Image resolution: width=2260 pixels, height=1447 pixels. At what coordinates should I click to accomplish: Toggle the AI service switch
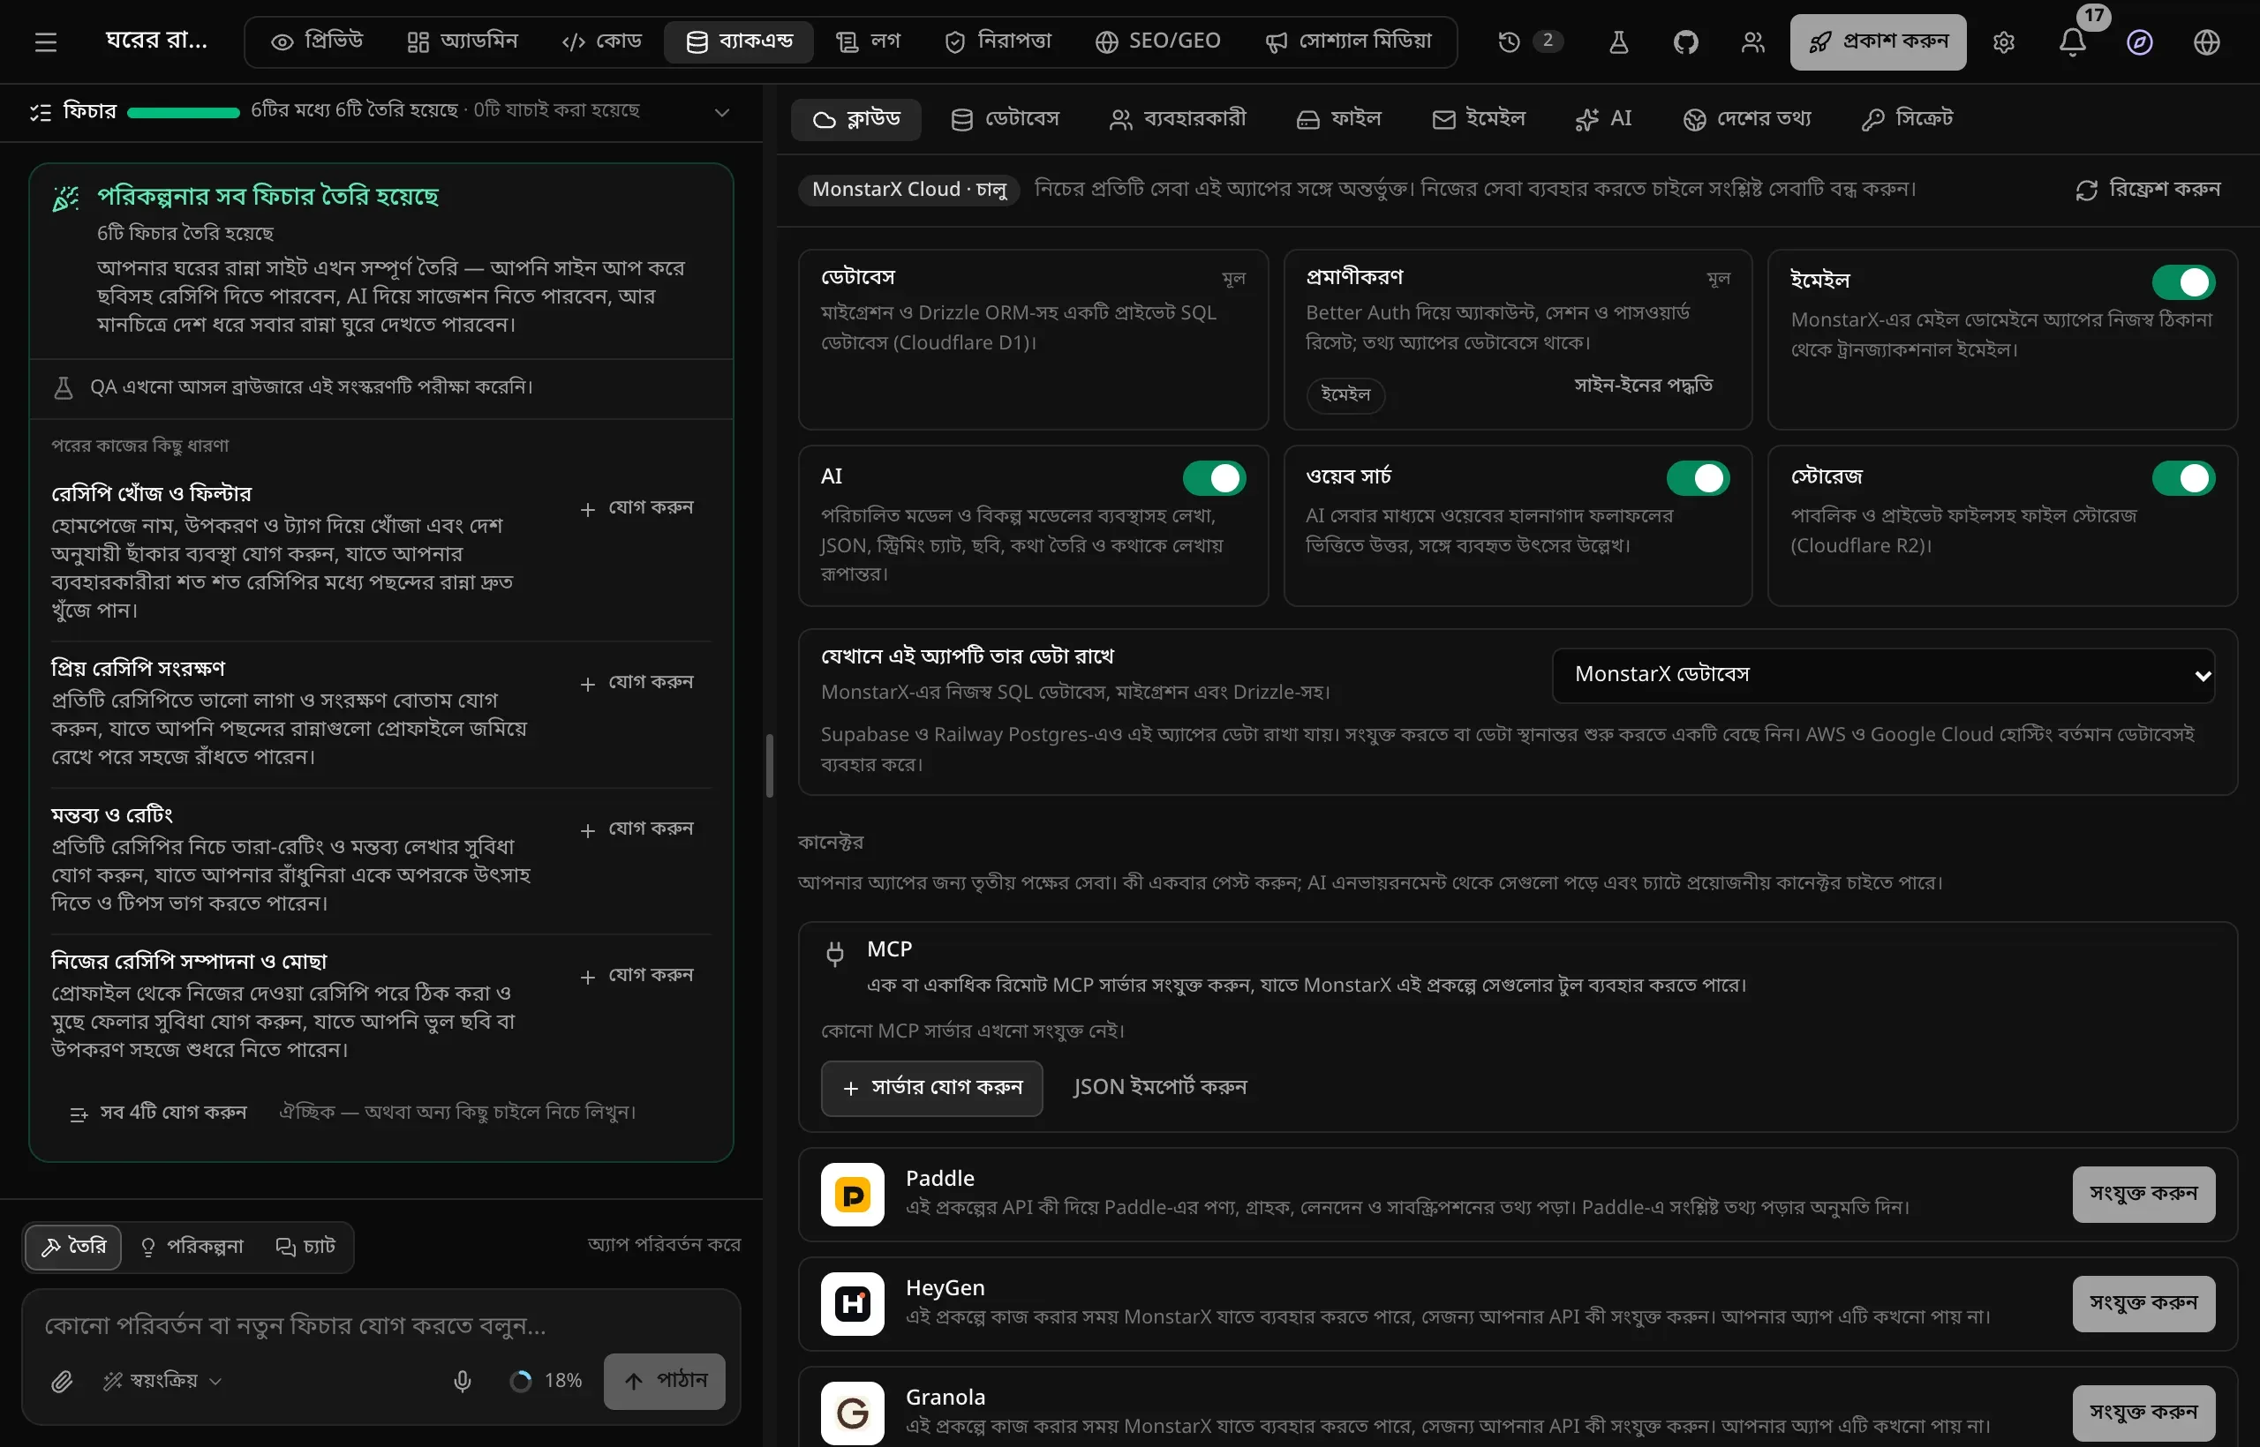click(1214, 478)
